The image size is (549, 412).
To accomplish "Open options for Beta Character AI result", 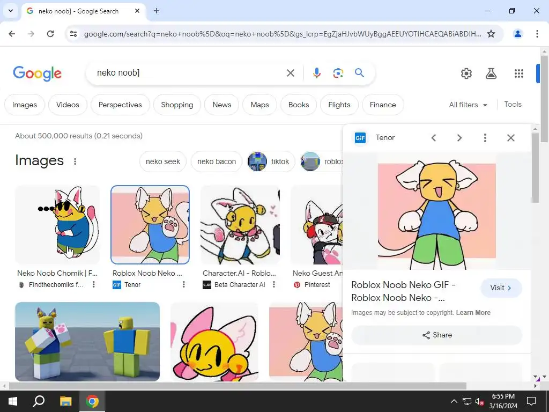I will [x=274, y=284].
